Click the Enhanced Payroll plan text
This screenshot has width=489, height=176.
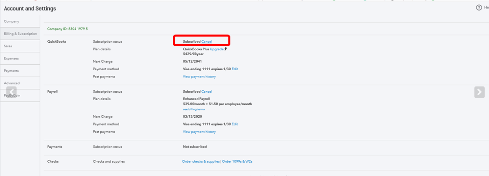point(197,99)
